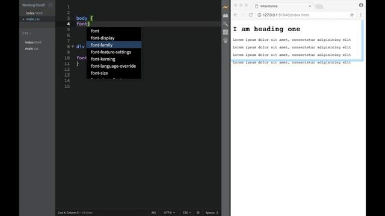Open index.html in the CSS project tree
Viewport: 385px width, 216px height.
point(33,43)
